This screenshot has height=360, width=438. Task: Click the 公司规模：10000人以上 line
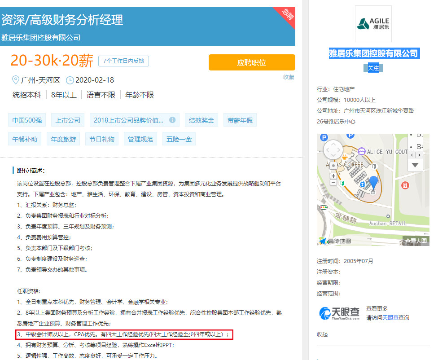[346, 100]
